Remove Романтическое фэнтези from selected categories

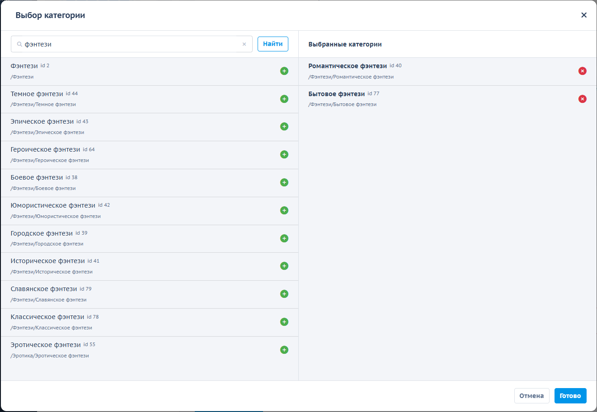click(583, 71)
